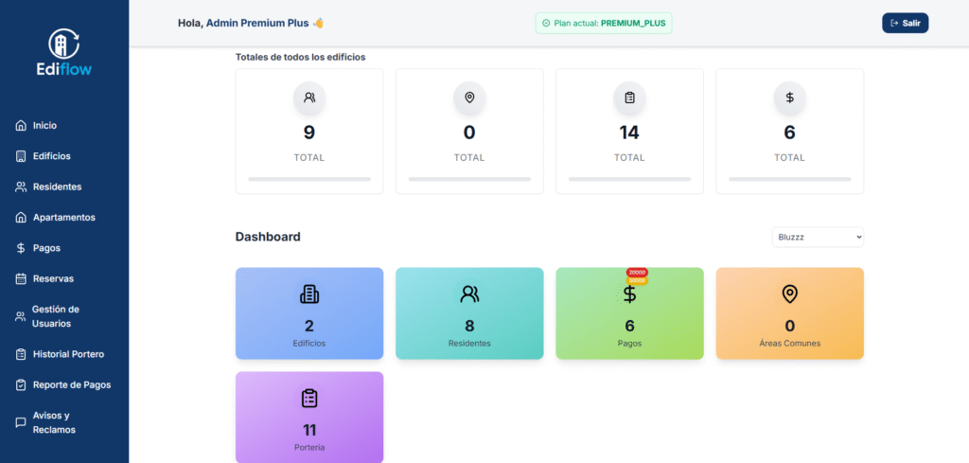Image resolution: width=969 pixels, height=463 pixels.
Task: Open Reporte de Pagos from sidebar
Action: pyautogui.click(x=71, y=384)
